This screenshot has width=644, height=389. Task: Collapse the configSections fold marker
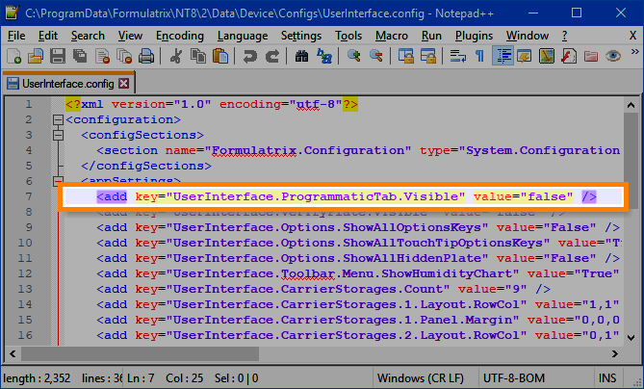point(57,136)
